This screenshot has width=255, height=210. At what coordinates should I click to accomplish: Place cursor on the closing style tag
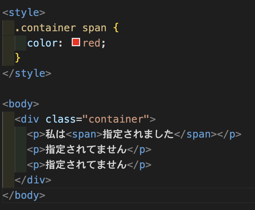(x=27, y=73)
